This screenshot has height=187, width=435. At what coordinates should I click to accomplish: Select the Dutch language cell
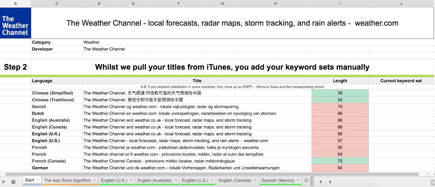coord(57,113)
